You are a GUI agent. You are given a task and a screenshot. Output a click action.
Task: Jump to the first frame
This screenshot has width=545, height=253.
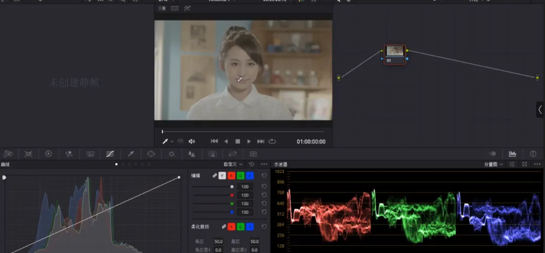coord(214,141)
